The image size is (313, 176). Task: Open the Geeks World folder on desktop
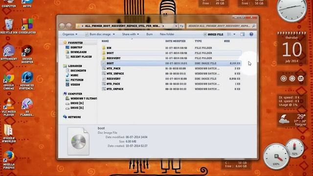coord(9,133)
